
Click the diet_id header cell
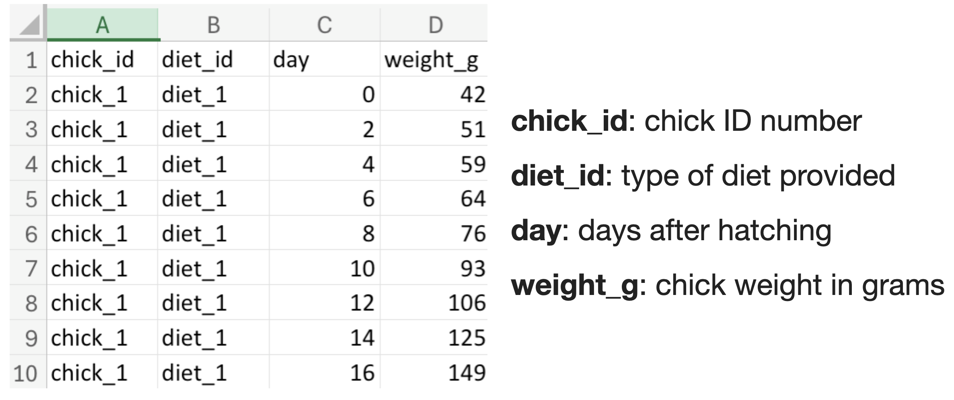tap(213, 60)
